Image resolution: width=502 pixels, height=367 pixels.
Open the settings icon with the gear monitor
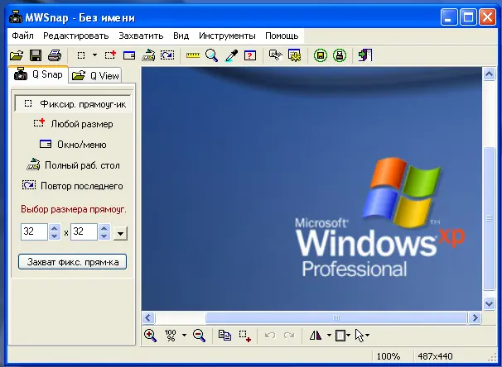point(295,55)
